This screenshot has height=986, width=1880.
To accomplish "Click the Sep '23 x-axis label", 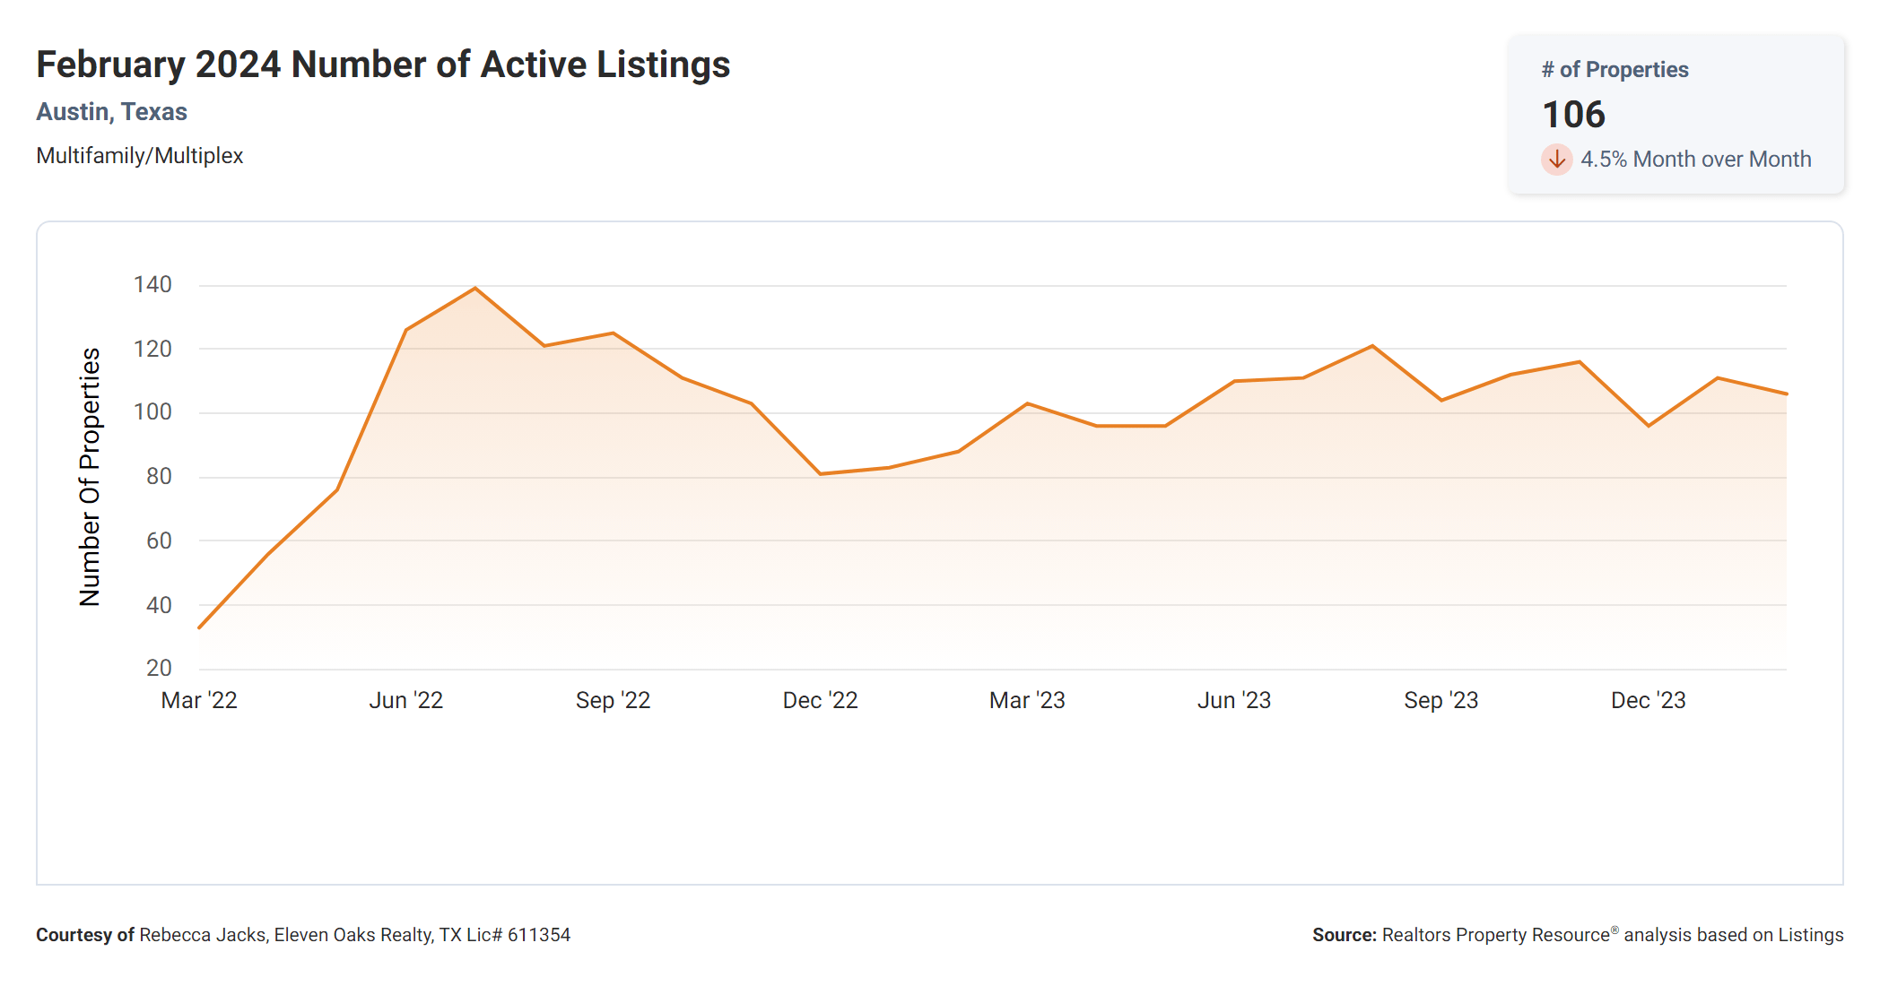I will click(1440, 700).
